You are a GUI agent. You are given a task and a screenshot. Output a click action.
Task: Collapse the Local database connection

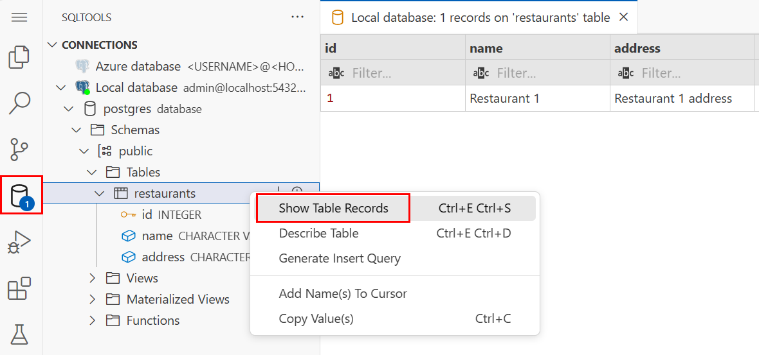point(60,87)
